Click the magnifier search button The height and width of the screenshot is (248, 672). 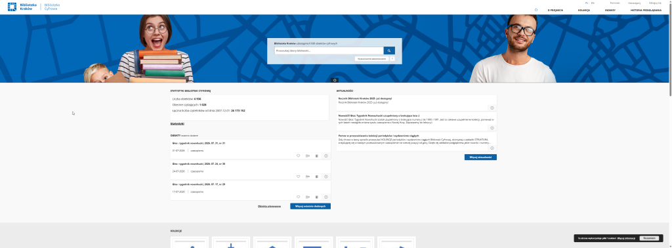[389, 51]
